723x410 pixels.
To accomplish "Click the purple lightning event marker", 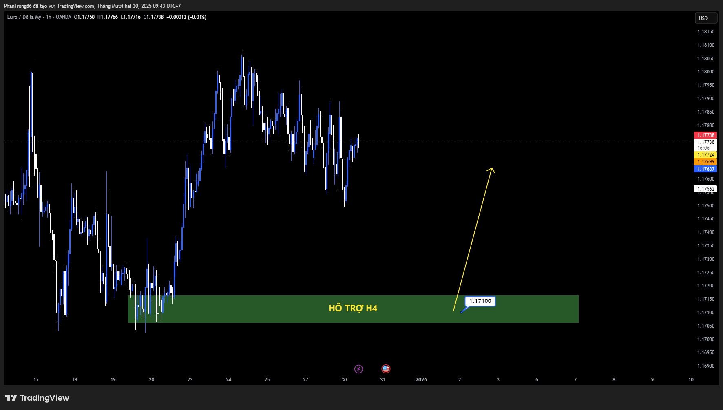I will click(358, 368).
